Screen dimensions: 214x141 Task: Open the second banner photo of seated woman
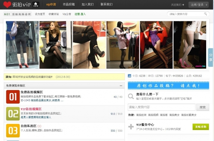pyautogui.click(x=56, y=45)
